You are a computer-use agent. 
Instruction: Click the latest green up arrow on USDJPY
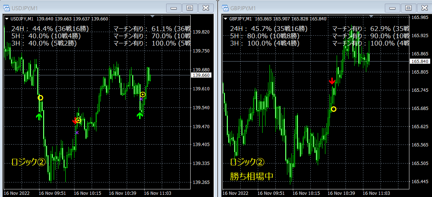pos(139,115)
